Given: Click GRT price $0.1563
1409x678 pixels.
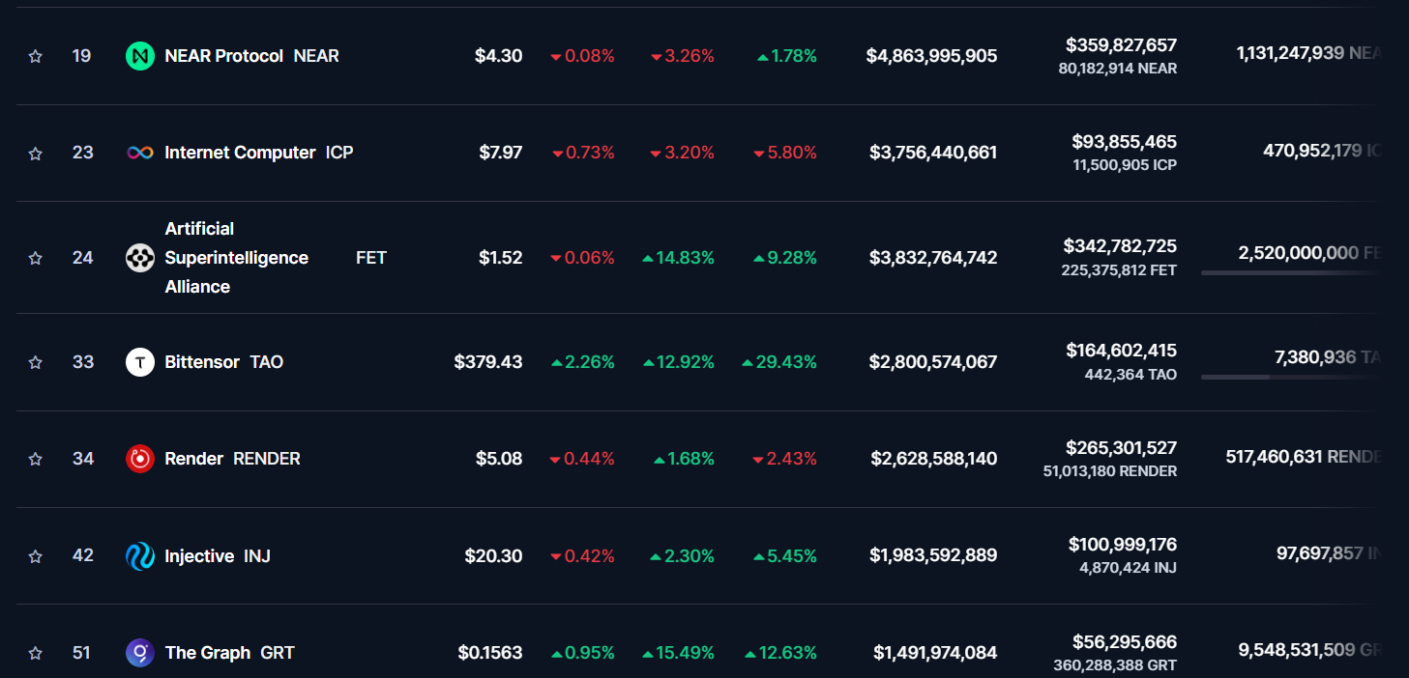Looking at the screenshot, I should coord(490,653).
